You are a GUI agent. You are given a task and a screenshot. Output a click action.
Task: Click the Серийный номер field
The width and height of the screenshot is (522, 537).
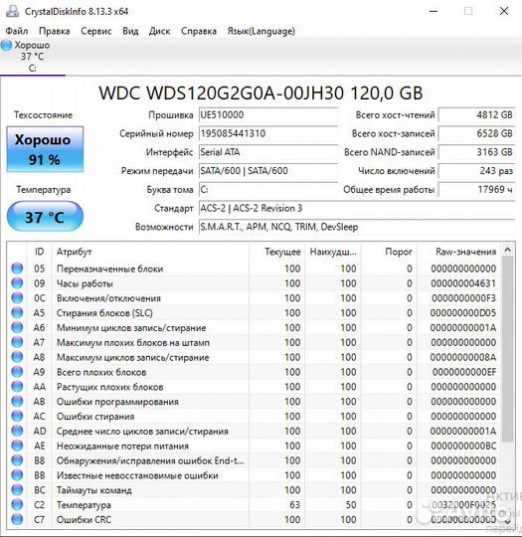coord(268,133)
